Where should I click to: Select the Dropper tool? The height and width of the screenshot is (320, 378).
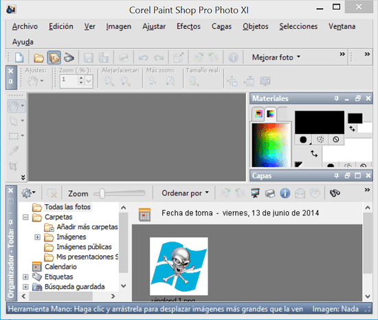(14, 151)
